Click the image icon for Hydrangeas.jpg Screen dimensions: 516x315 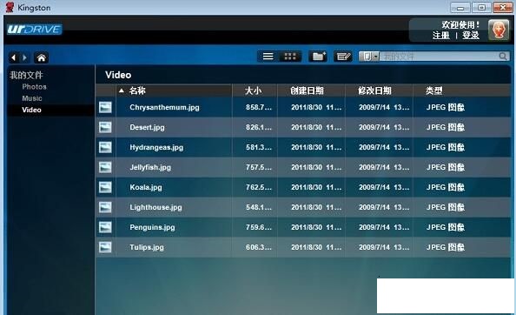[105, 147]
